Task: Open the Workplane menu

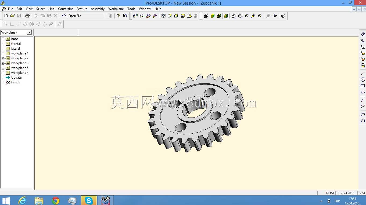Action: 116,9
